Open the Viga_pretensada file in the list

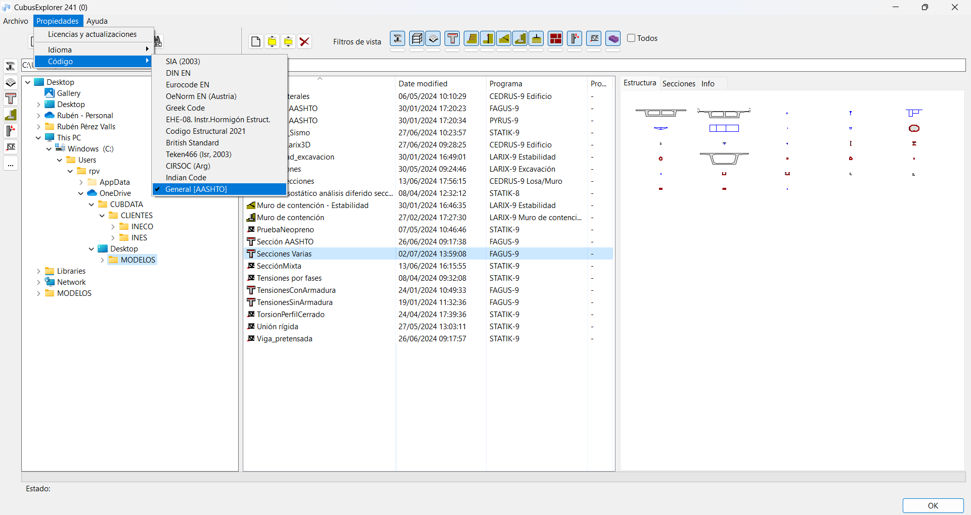pos(284,339)
